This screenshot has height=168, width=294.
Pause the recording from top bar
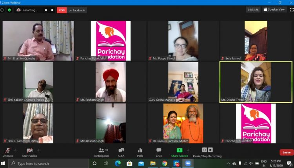coord(46,10)
